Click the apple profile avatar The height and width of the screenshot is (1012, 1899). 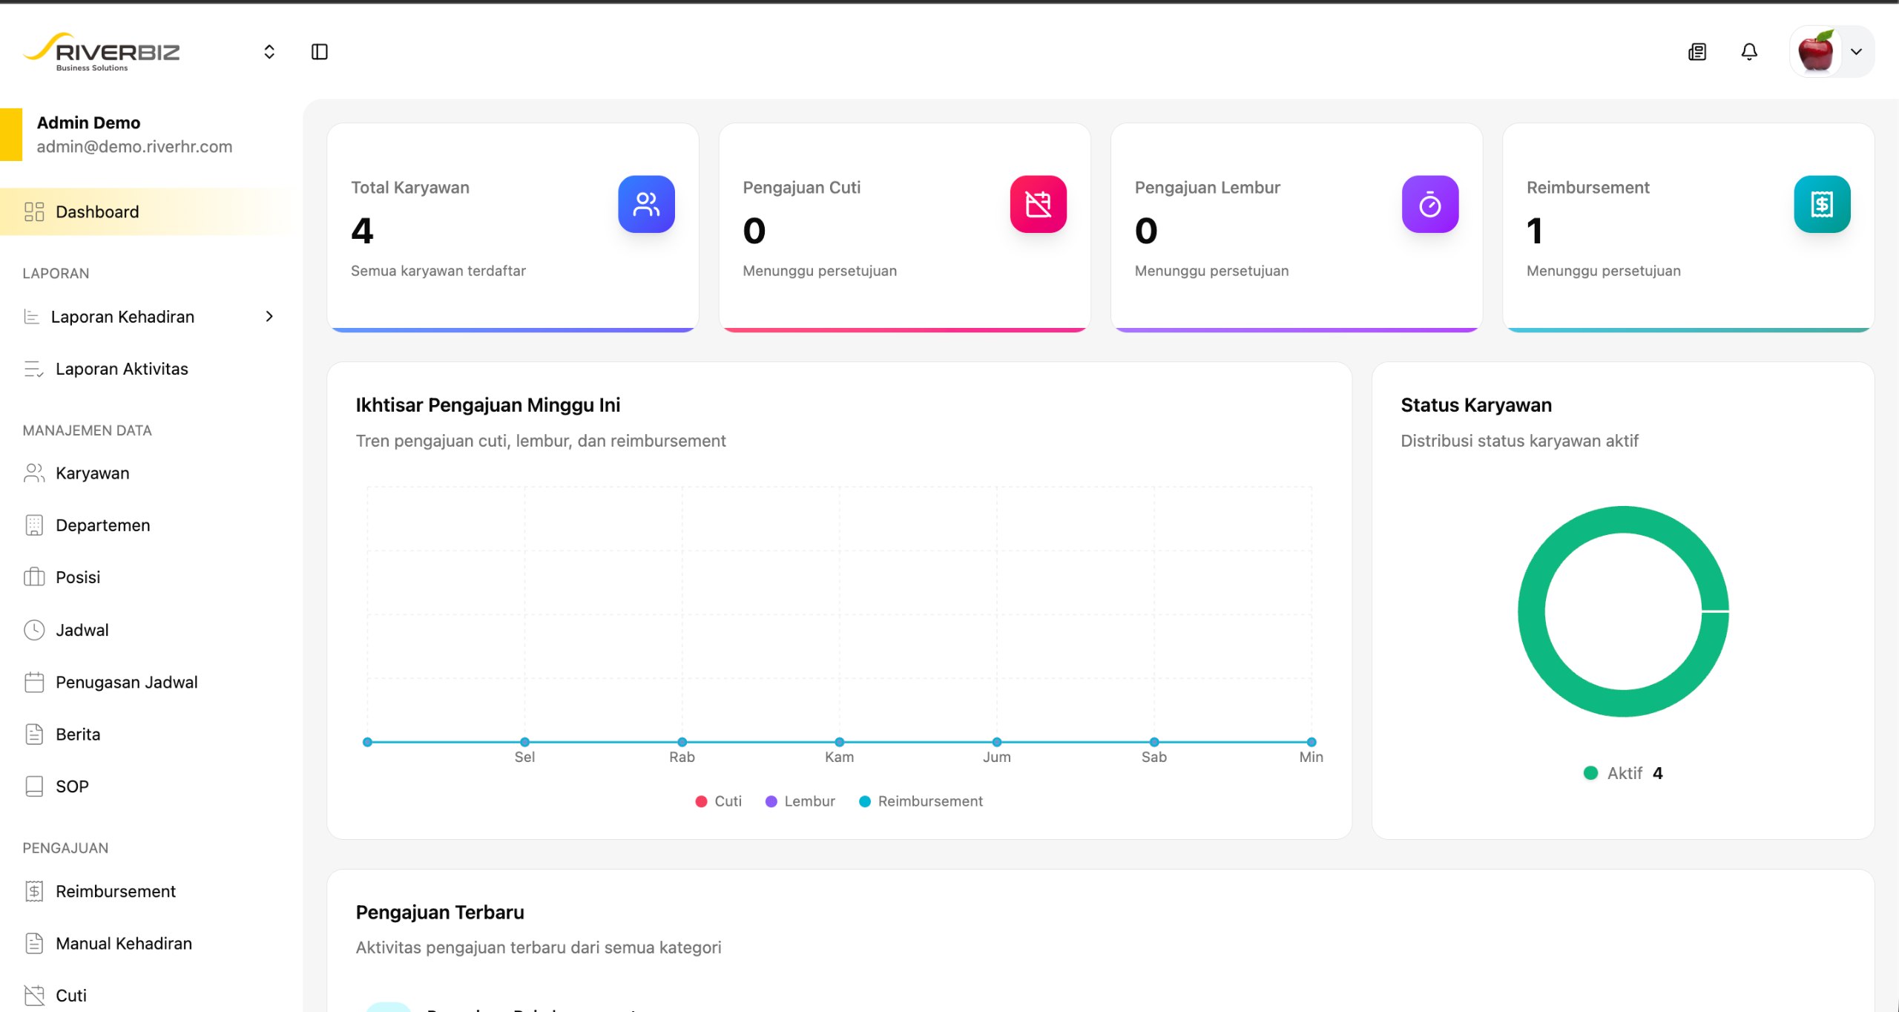click(1815, 52)
